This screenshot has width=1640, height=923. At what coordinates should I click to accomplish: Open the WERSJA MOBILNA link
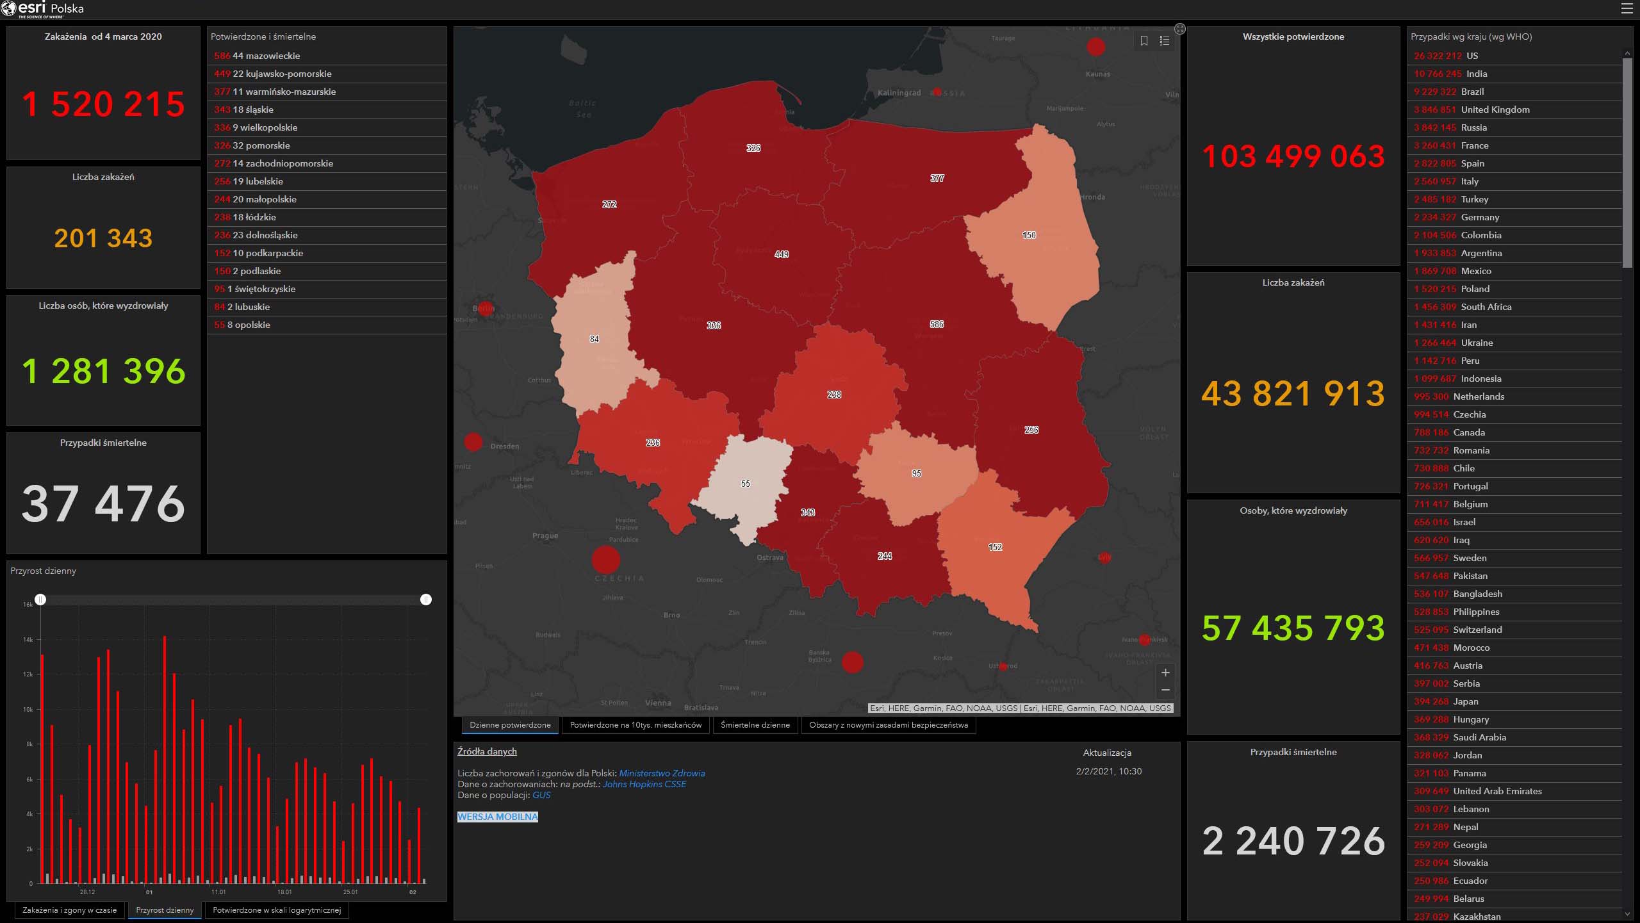click(498, 817)
